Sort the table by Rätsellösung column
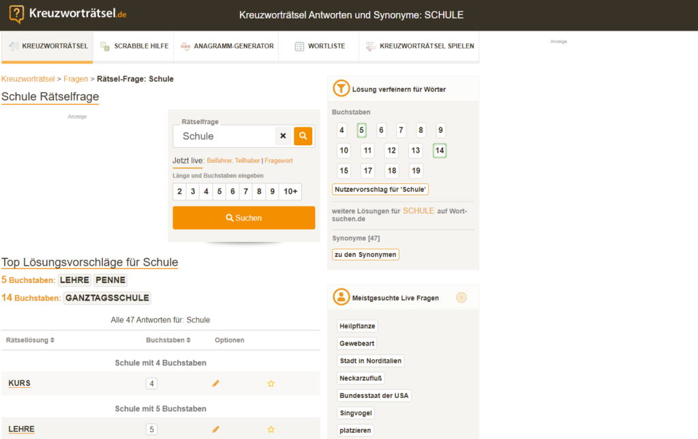The image size is (698, 439). [30, 340]
